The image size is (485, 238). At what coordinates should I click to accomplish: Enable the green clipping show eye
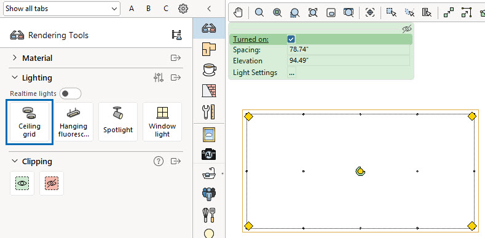point(22,183)
